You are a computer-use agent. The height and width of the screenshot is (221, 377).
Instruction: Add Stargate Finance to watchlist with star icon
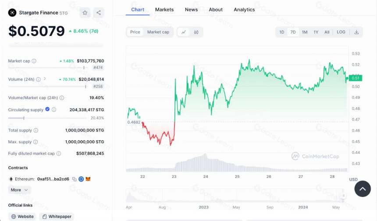point(85,13)
